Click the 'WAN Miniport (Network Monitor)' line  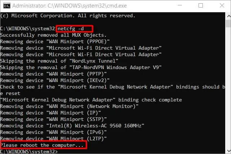[69, 106]
